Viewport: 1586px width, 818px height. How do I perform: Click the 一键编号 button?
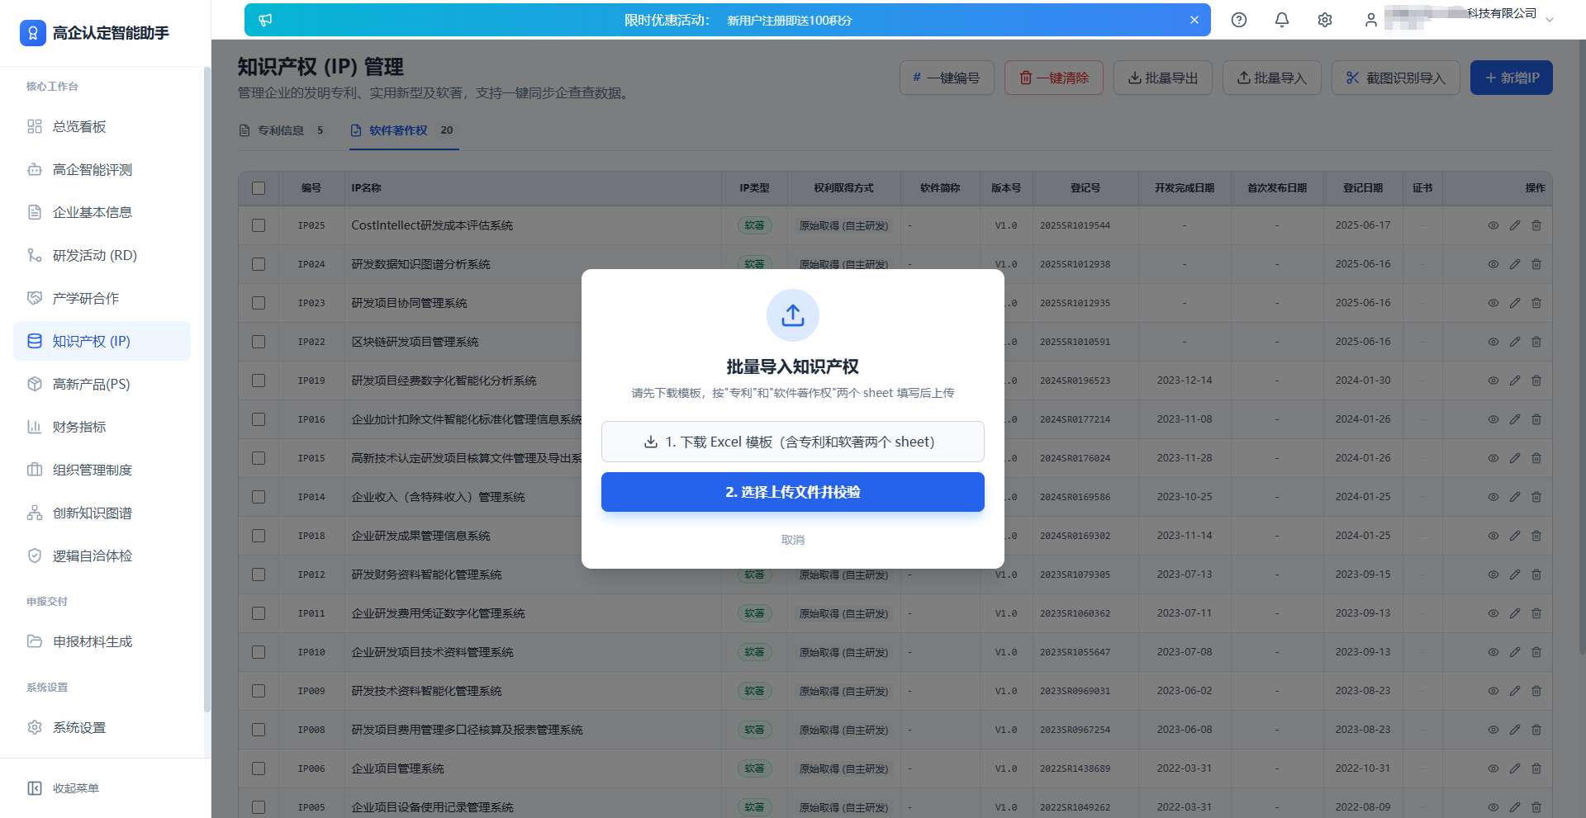click(x=947, y=78)
